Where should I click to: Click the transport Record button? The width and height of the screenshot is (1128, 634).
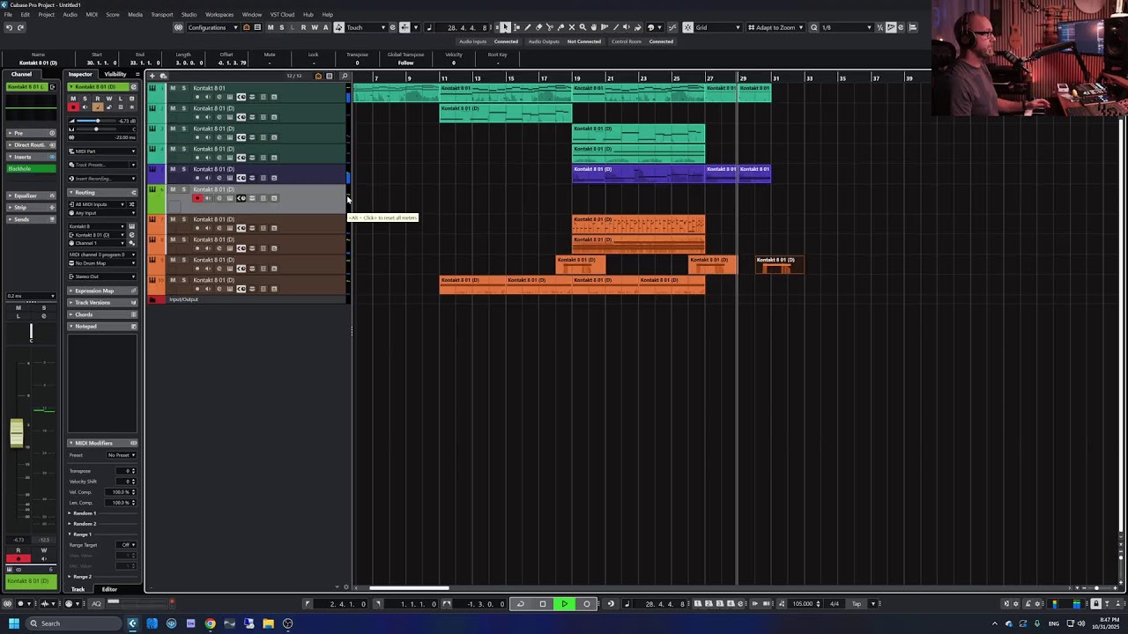tap(586, 604)
